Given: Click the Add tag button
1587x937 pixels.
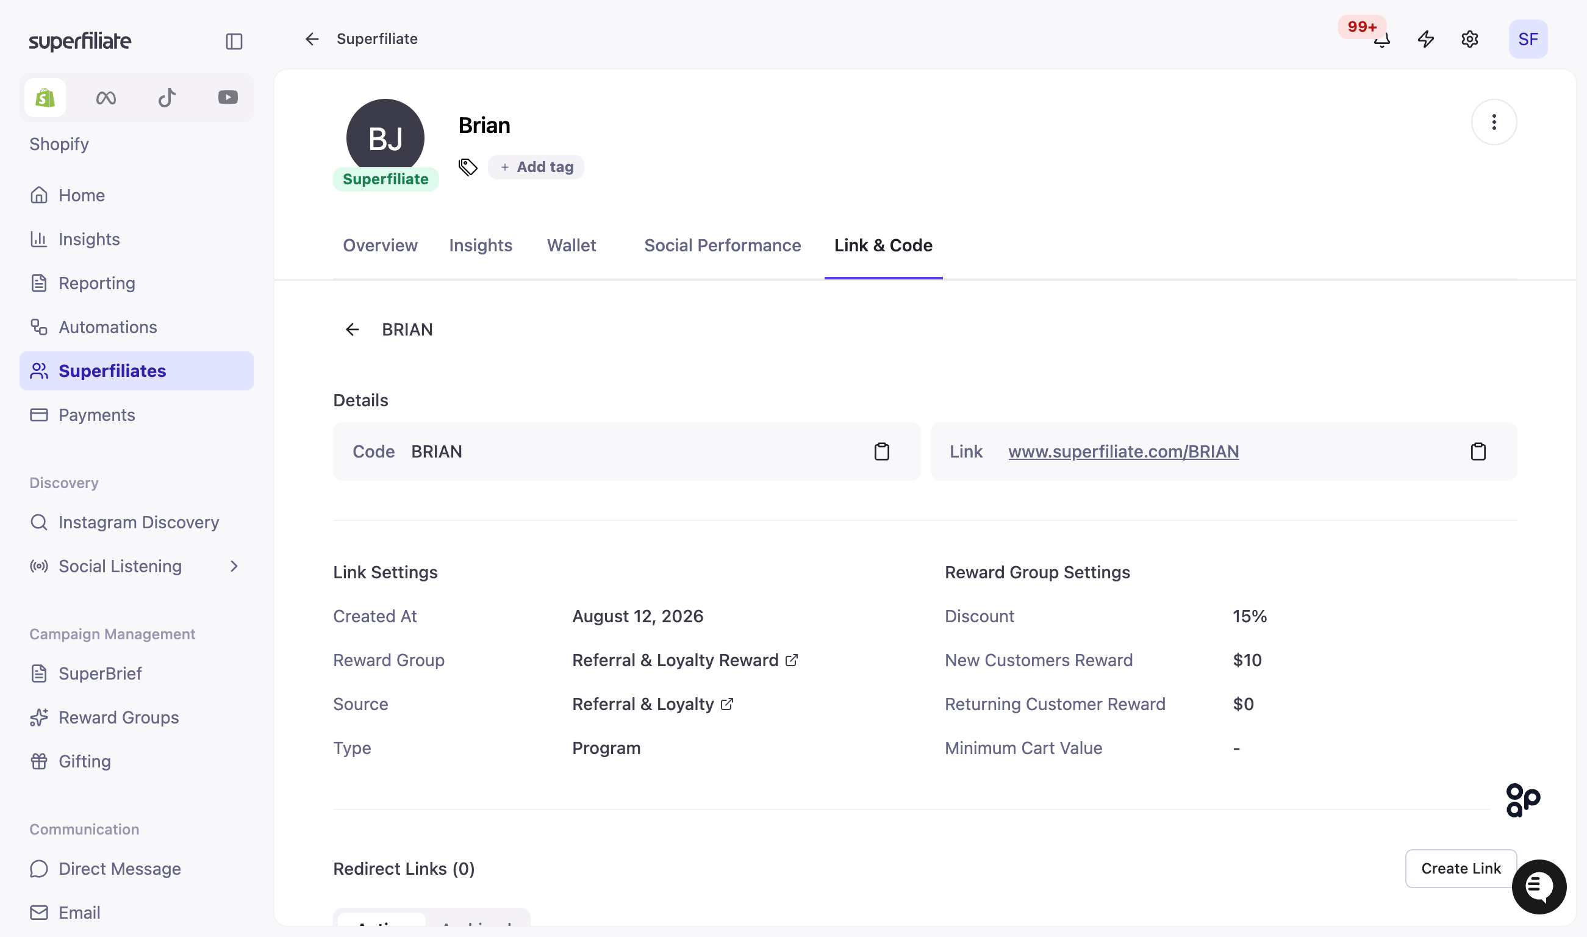Looking at the screenshot, I should click(x=536, y=167).
